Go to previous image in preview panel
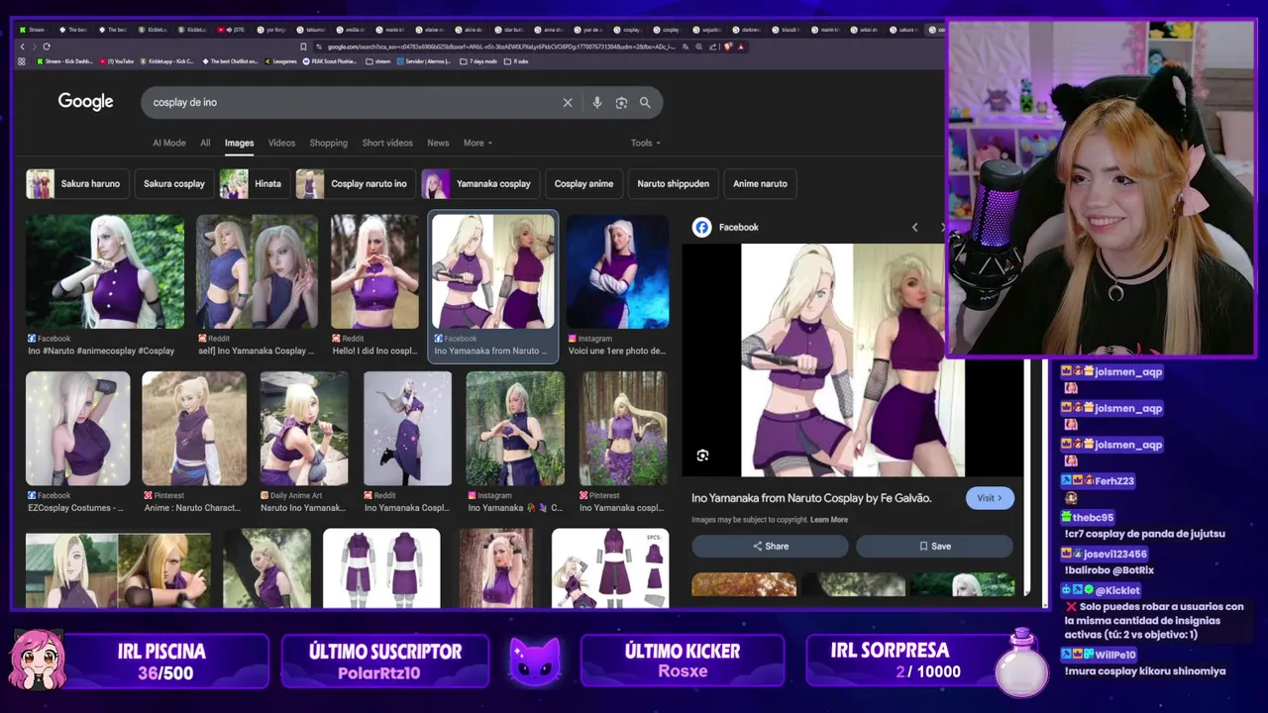Image resolution: width=1268 pixels, height=713 pixels. tap(914, 227)
